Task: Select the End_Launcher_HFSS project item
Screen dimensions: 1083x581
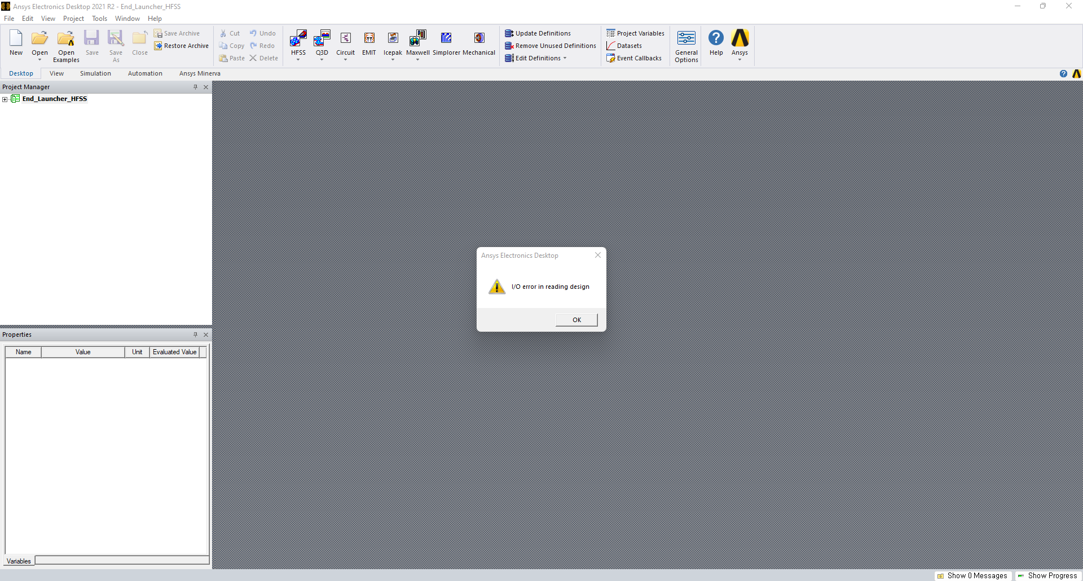Action: (x=55, y=99)
